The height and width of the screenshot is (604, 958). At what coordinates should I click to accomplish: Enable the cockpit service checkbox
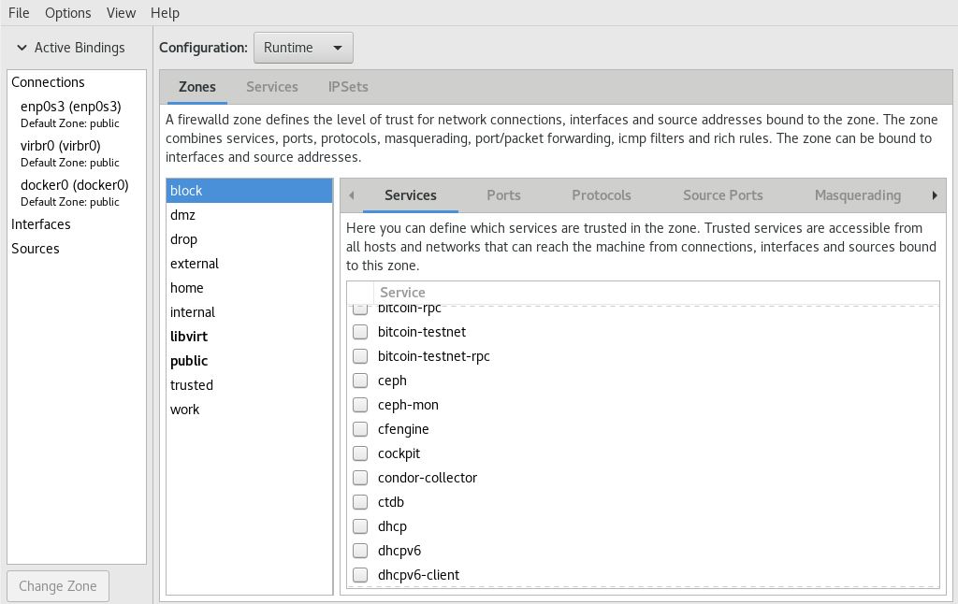[x=360, y=453]
